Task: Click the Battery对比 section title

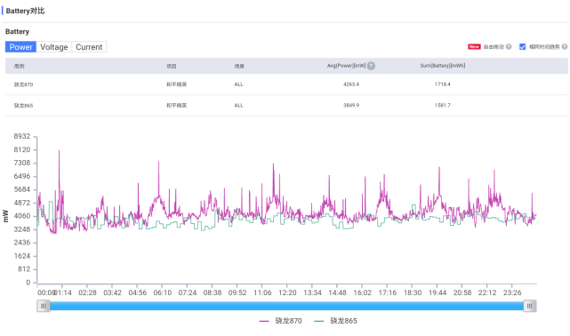Action: point(25,11)
